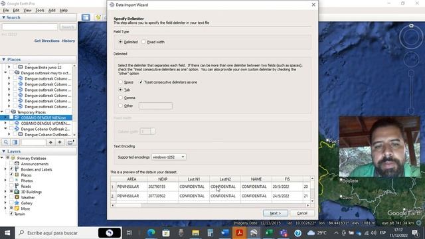Open Microsoft Edge from the taskbar

coord(151,233)
